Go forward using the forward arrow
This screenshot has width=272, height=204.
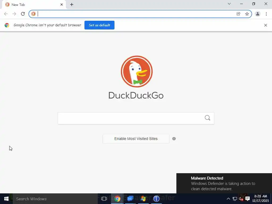14,14
